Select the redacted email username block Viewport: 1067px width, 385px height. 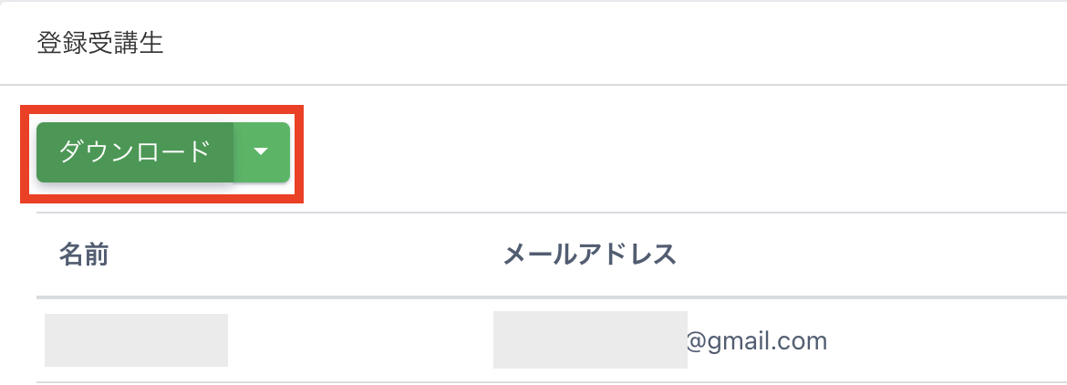[x=589, y=340]
